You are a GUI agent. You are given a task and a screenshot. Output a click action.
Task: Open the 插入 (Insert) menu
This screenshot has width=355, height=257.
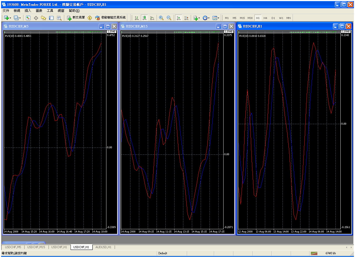28,11
